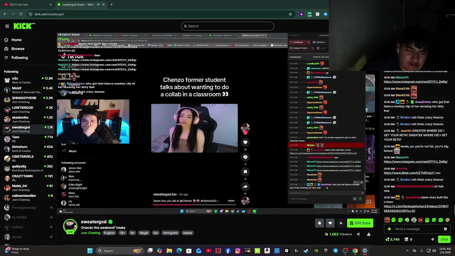Check the 3,740 channel points balance
Screen dimensions: 455x256
pyautogui.click(x=393, y=240)
